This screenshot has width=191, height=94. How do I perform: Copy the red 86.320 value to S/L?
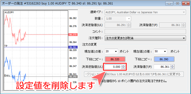(115, 59)
